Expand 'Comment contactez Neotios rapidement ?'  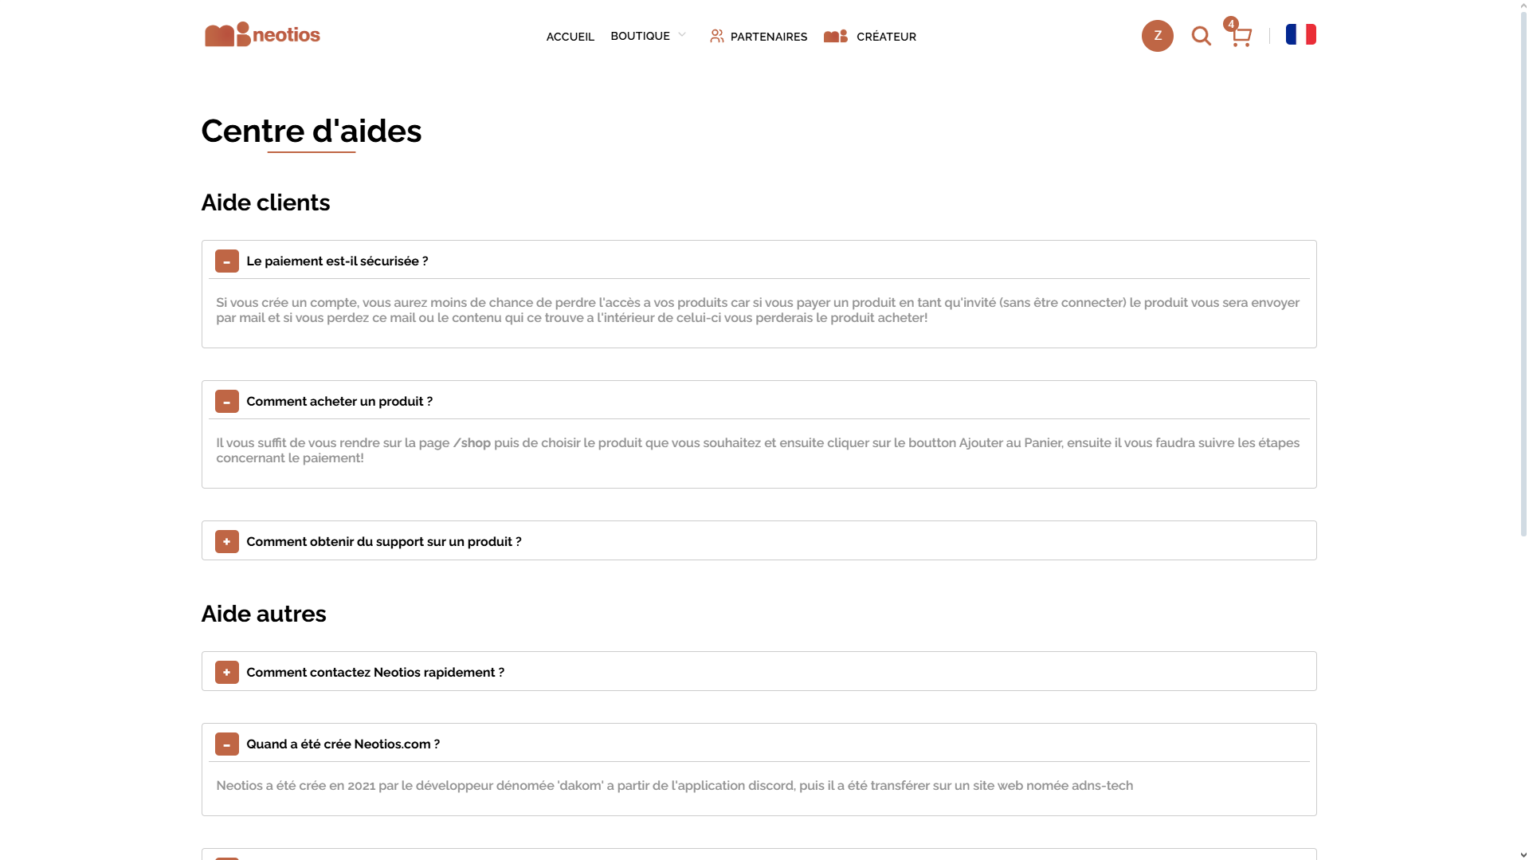point(227,672)
